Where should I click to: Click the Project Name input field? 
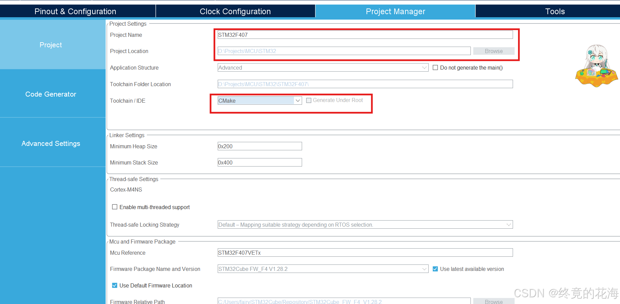pyautogui.click(x=365, y=35)
